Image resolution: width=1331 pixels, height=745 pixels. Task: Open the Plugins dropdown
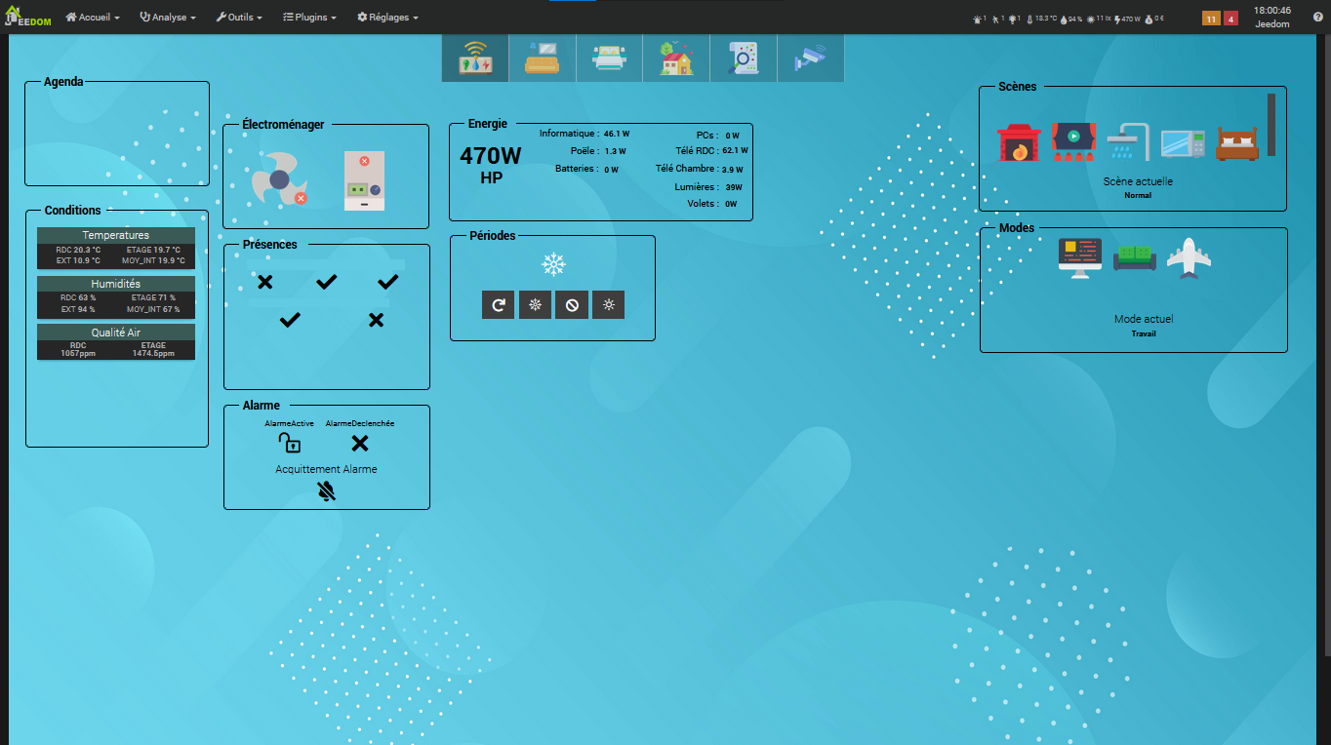click(x=309, y=18)
